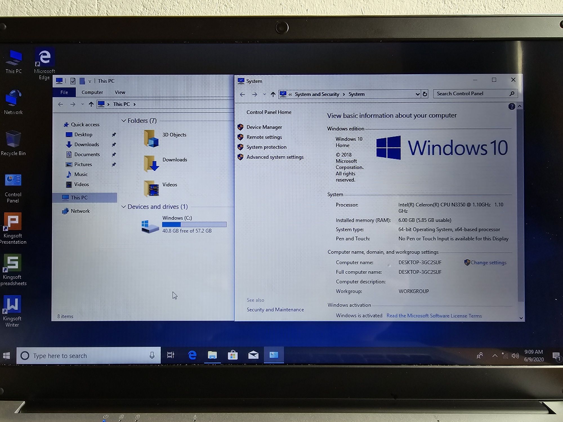The height and width of the screenshot is (422, 563).
Task: Select Desktop in navigation pane
Action: pyautogui.click(x=79, y=134)
